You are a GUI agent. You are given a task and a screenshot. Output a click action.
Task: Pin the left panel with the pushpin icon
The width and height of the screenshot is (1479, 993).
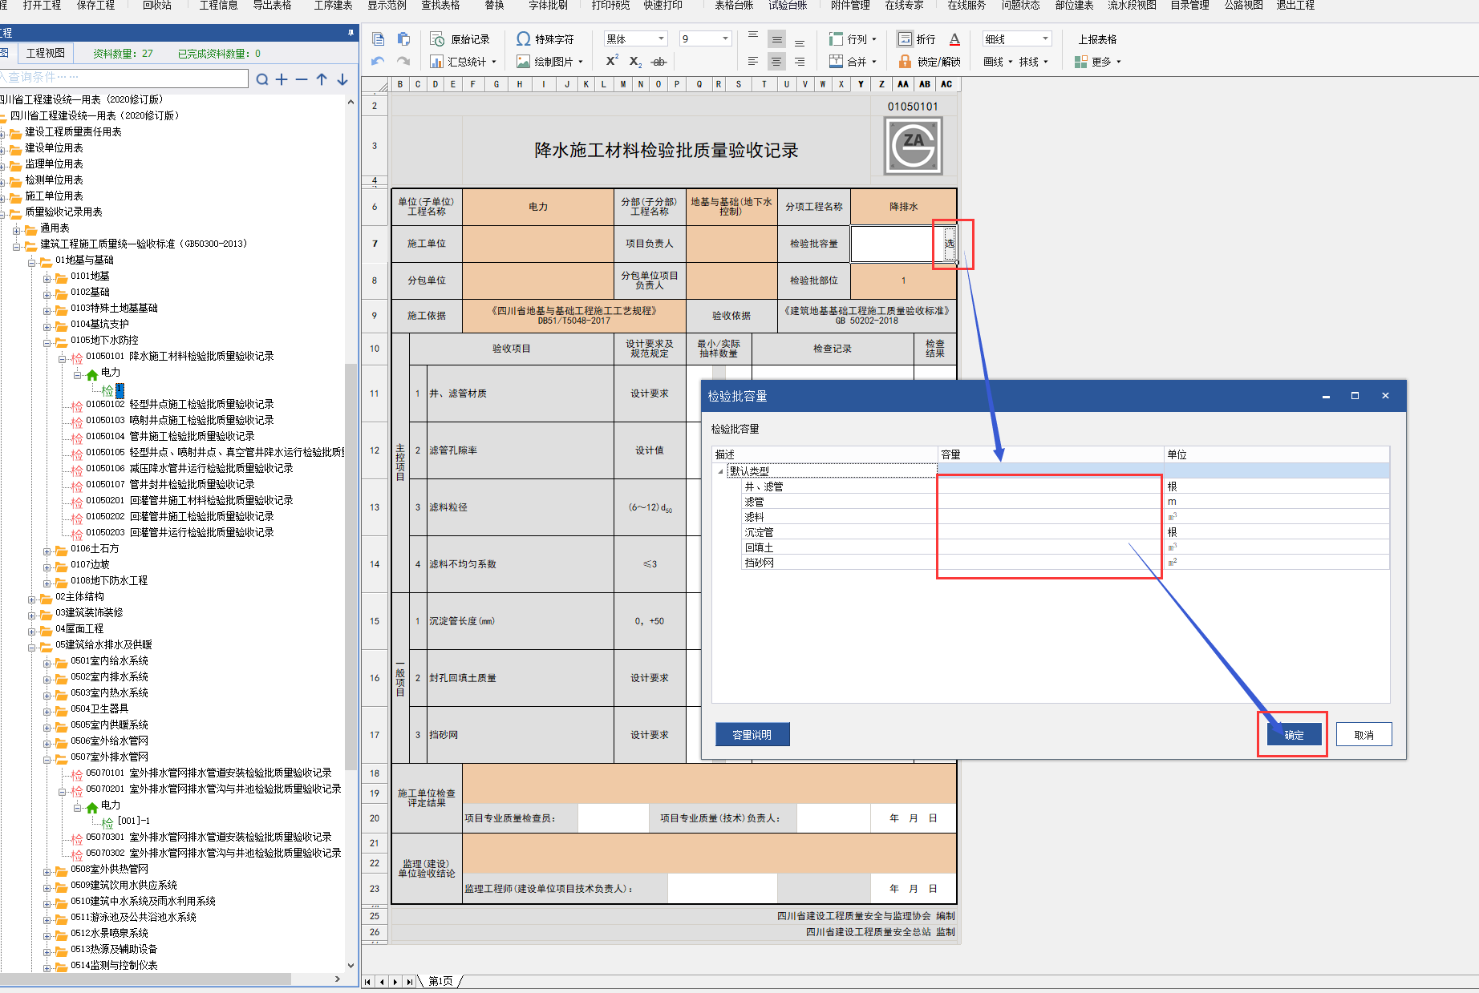coord(351,33)
